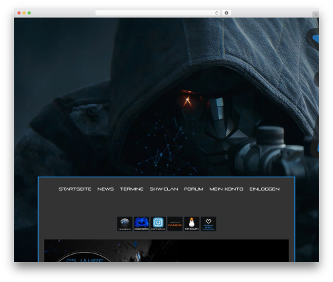Viewport: 333px width, 282px height.
Task: Open the Instant Gaming icon link
Action: (x=175, y=224)
